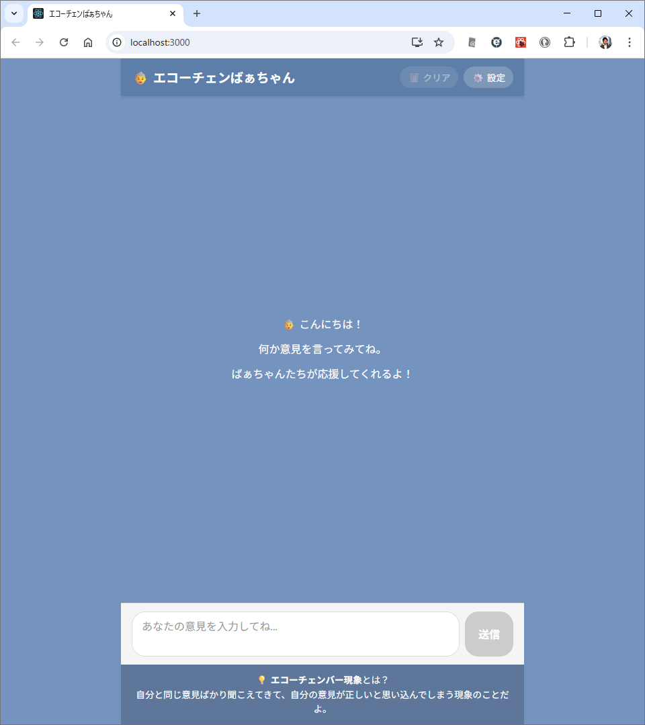The width and height of the screenshot is (645, 725).
Task: Bookmark this page with the star icon
Action: pos(439,42)
